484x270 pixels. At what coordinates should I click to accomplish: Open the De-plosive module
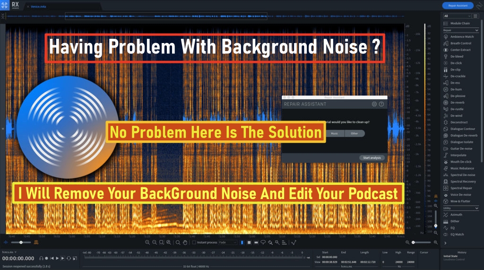(454, 96)
